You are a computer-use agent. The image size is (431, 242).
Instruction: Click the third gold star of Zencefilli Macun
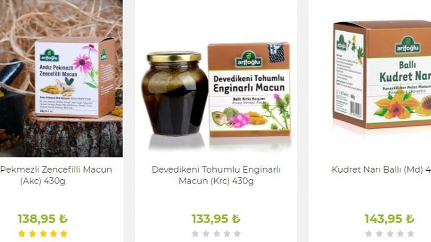click(x=43, y=234)
